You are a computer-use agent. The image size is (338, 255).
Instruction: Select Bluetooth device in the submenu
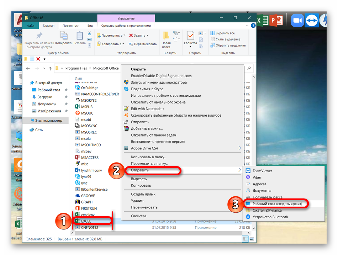pos(270,217)
